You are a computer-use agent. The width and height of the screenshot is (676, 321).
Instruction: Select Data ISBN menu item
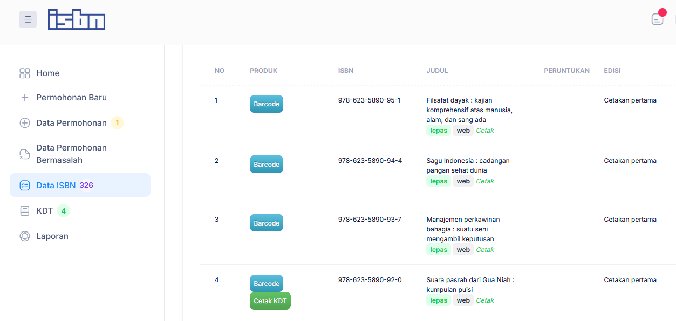pos(80,185)
